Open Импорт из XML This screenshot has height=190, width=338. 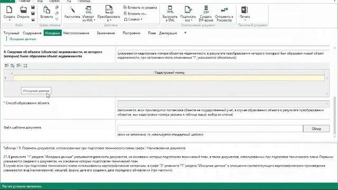(x=88, y=13)
